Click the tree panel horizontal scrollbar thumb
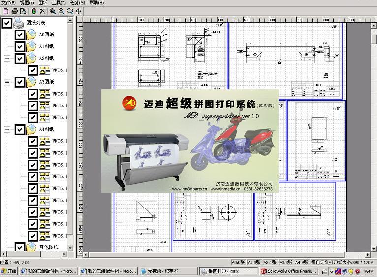377x277 pixels. tap(24, 254)
